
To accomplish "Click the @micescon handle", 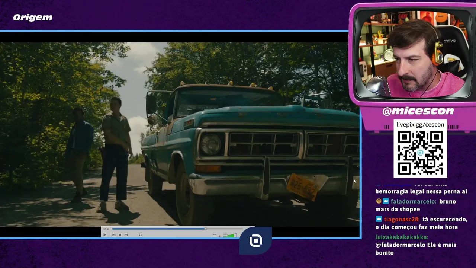I will (x=418, y=111).
